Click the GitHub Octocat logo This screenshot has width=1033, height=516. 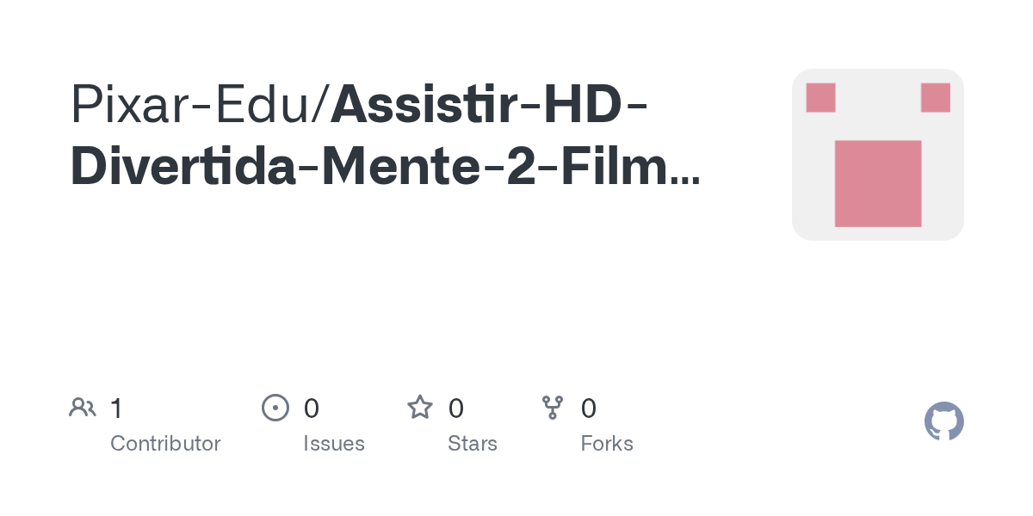pyautogui.click(x=944, y=421)
